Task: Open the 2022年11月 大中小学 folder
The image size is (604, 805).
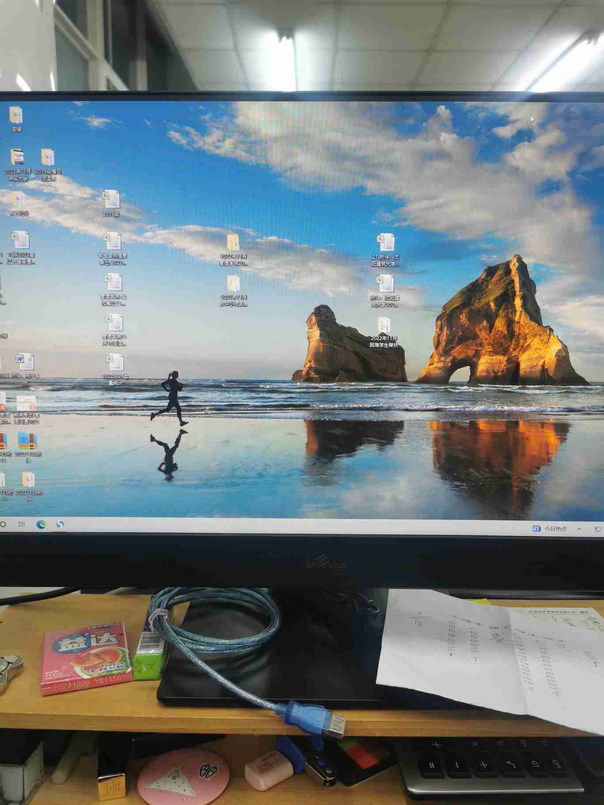Action: click(x=233, y=285)
